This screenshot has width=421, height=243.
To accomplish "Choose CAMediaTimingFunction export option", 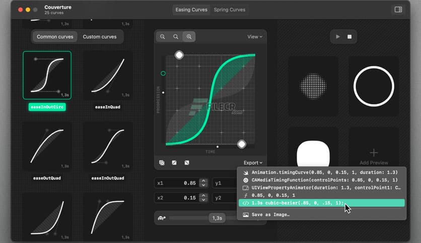I will click(321, 180).
